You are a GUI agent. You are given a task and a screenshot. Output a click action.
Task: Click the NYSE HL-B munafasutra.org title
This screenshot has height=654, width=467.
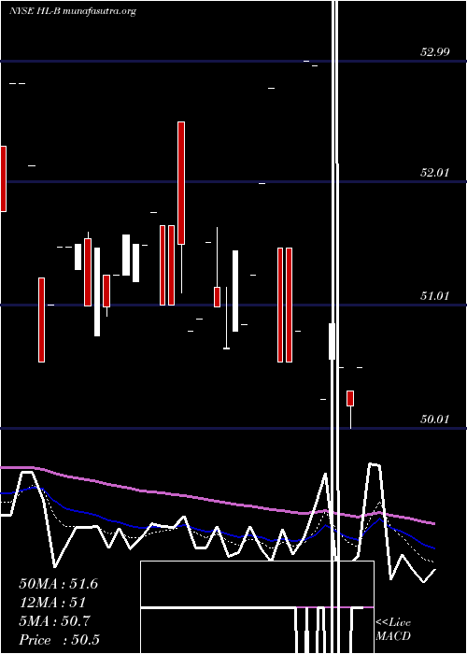(x=73, y=11)
